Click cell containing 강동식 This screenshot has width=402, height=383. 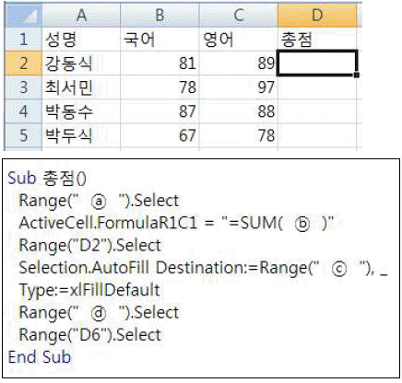81,64
